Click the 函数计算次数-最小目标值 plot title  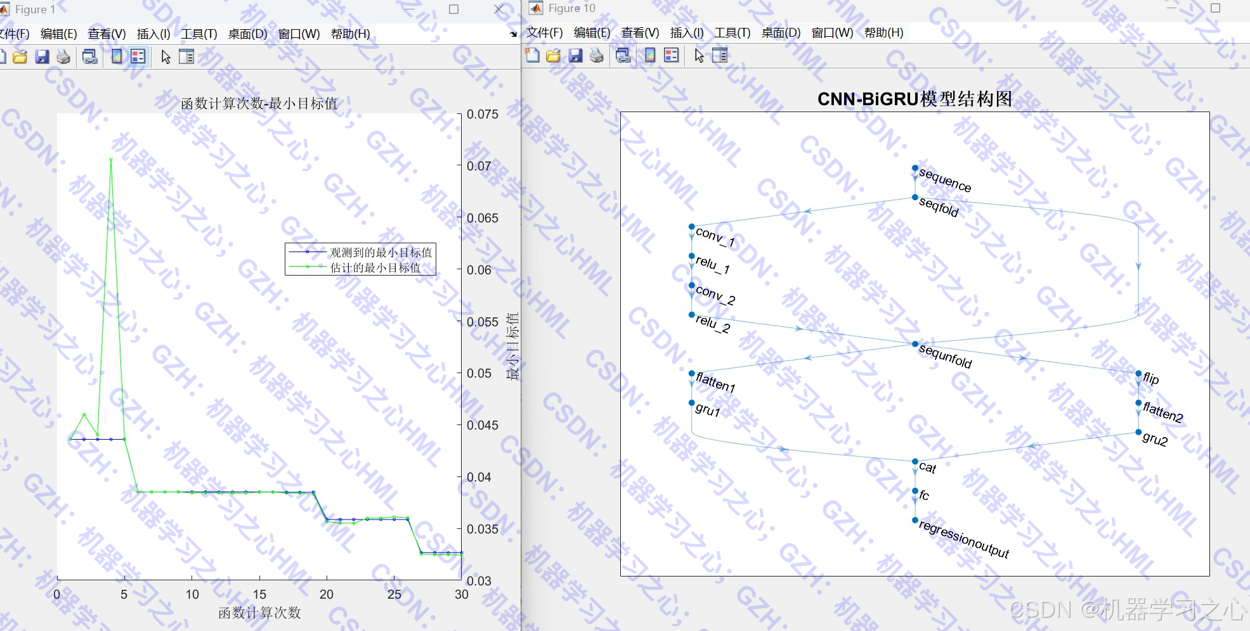click(x=259, y=103)
